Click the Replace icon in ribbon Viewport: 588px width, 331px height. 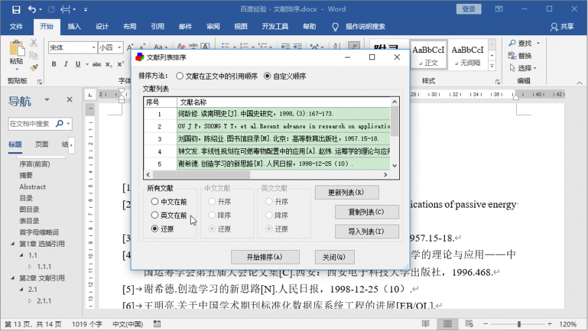tap(512, 55)
